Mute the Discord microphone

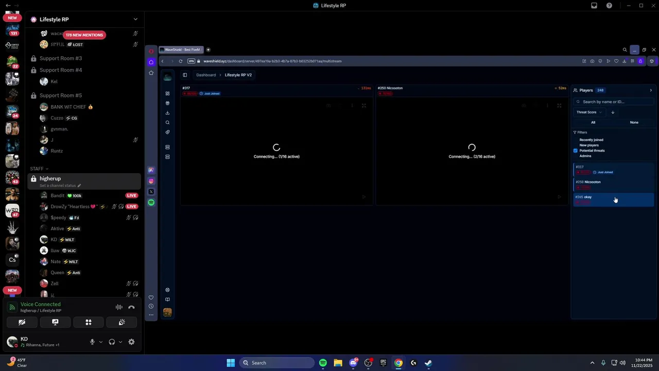pyautogui.click(x=92, y=342)
